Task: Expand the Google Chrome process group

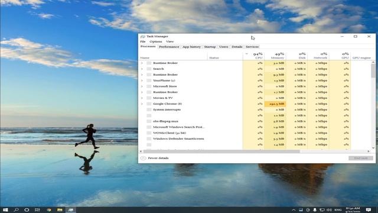Action: pyautogui.click(x=142, y=104)
